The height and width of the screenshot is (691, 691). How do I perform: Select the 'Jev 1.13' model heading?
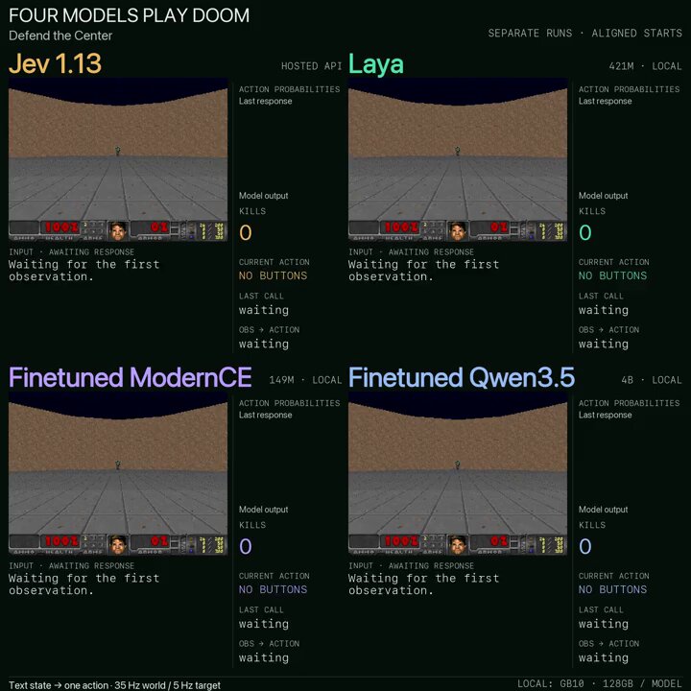55,63
